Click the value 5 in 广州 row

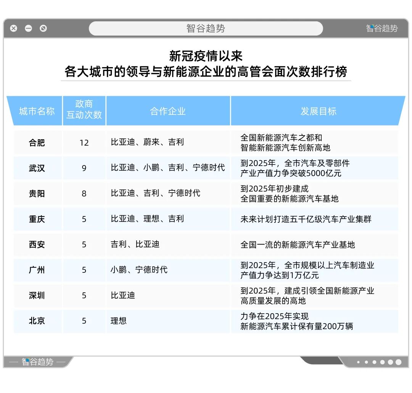[84, 270]
